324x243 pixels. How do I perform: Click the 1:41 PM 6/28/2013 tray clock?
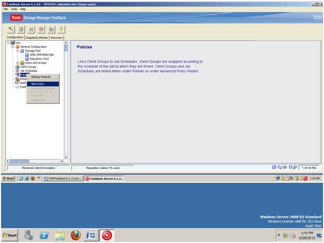point(307,235)
